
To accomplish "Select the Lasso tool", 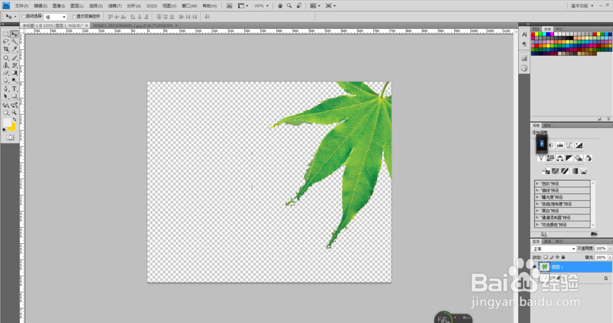I will pyautogui.click(x=6, y=42).
